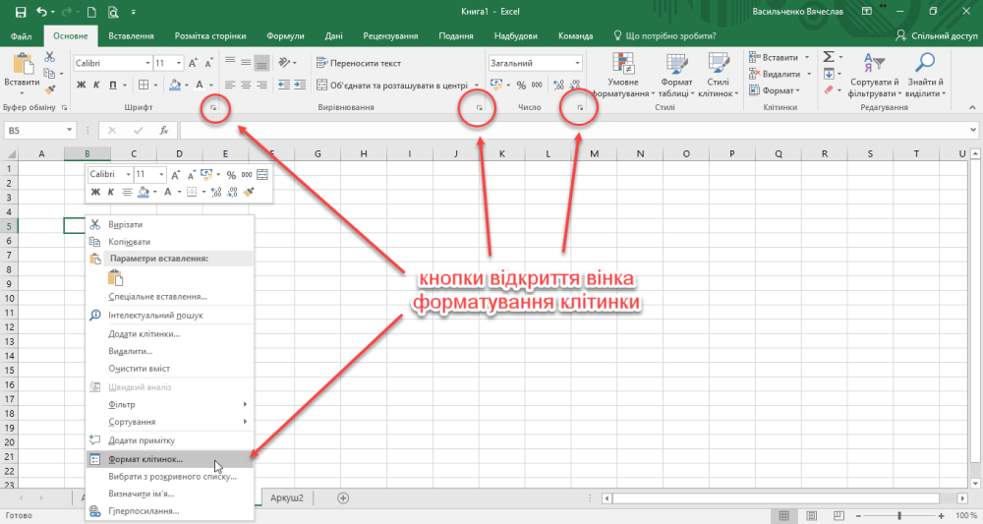
Task: Toggle bottom vertical alignment in ribbon
Action: 262,63
